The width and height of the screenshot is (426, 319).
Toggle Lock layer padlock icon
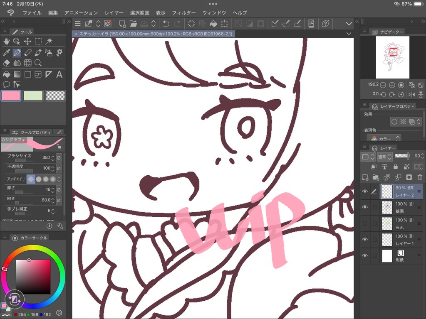tap(396, 167)
